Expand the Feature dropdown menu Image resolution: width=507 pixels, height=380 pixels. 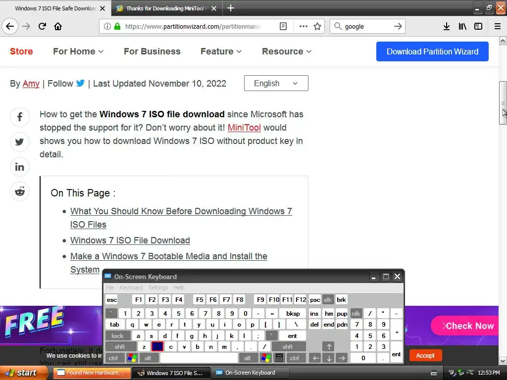(221, 51)
